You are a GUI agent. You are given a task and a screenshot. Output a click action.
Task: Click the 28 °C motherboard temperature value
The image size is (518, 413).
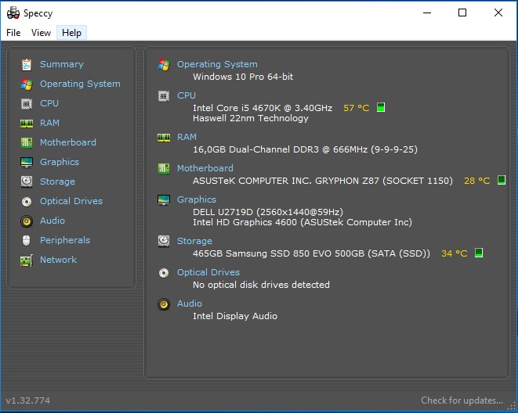(477, 181)
